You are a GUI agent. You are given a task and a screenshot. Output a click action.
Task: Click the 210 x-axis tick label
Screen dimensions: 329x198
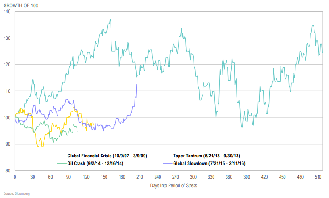(140, 177)
